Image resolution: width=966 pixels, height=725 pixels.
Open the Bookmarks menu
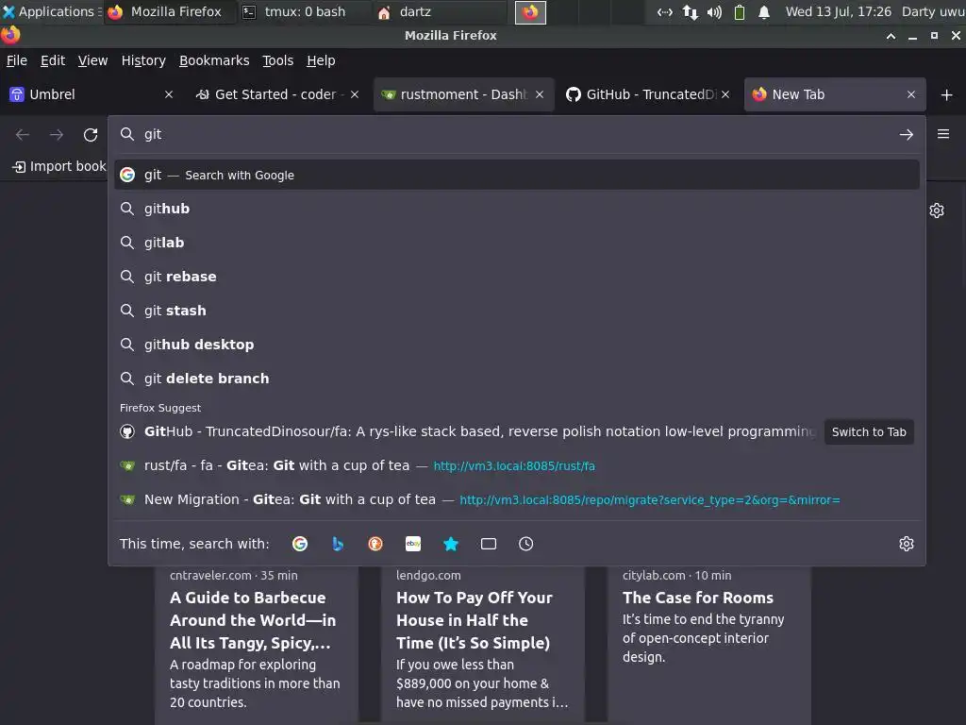tap(214, 60)
